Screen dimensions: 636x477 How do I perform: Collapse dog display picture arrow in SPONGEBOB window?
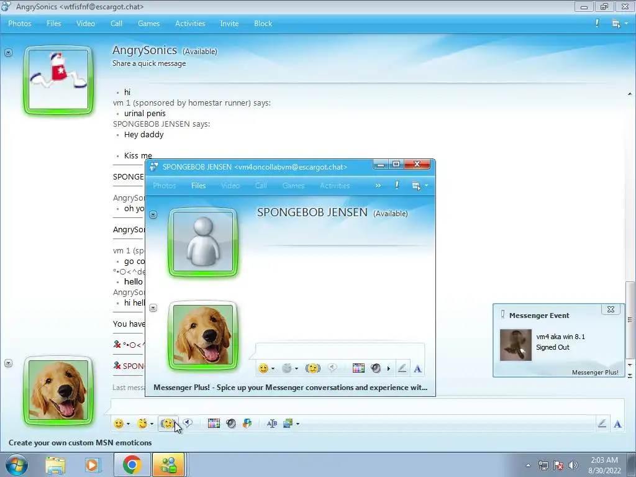[x=153, y=308]
